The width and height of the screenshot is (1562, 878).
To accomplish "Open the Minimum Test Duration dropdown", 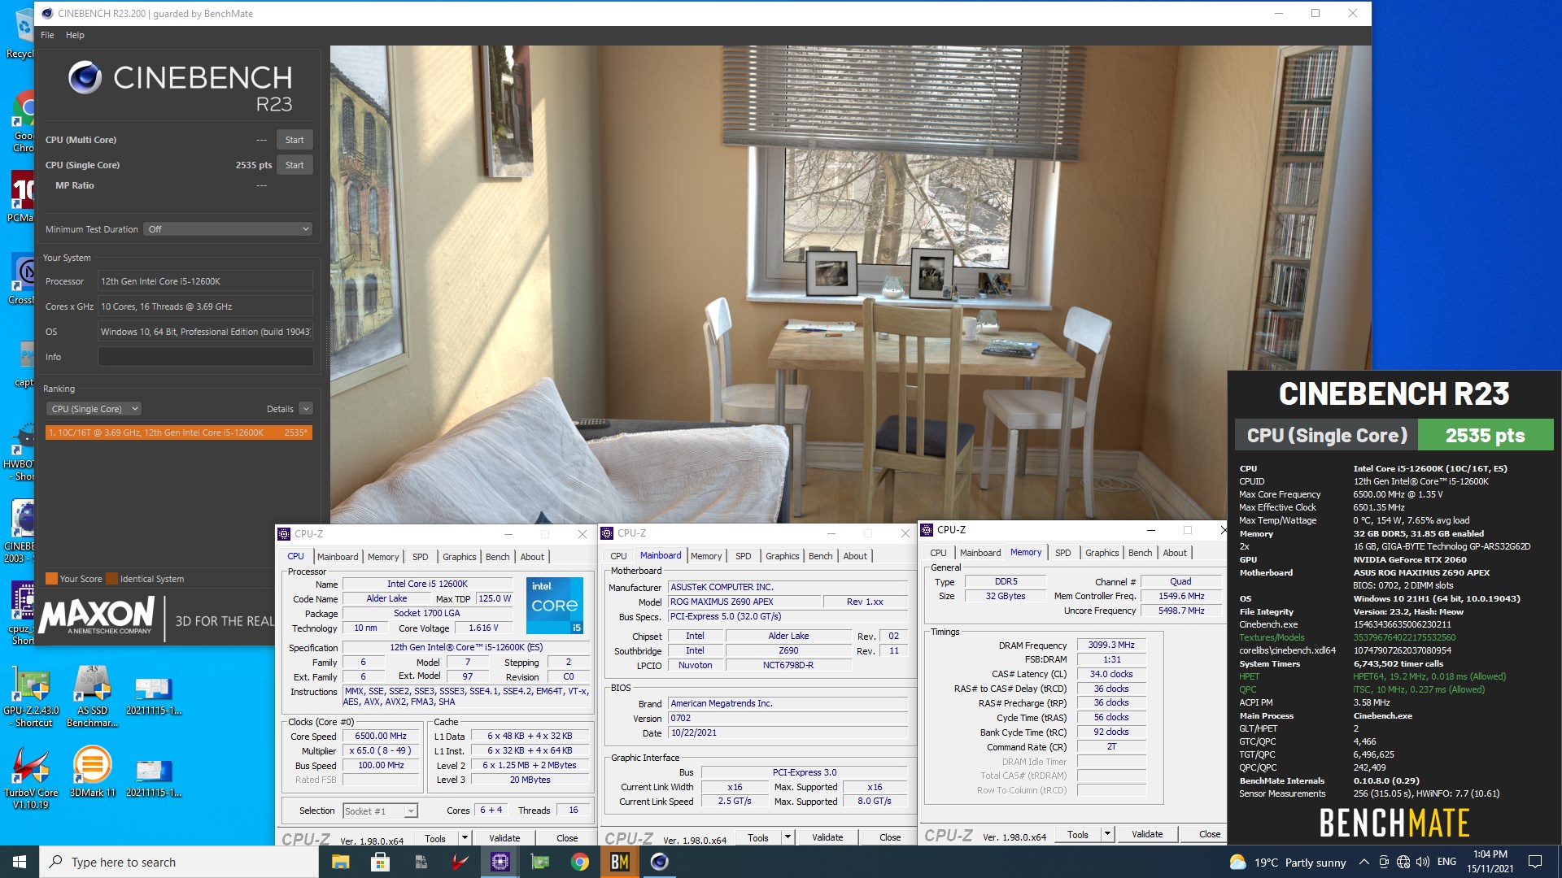I will click(229, 229).
